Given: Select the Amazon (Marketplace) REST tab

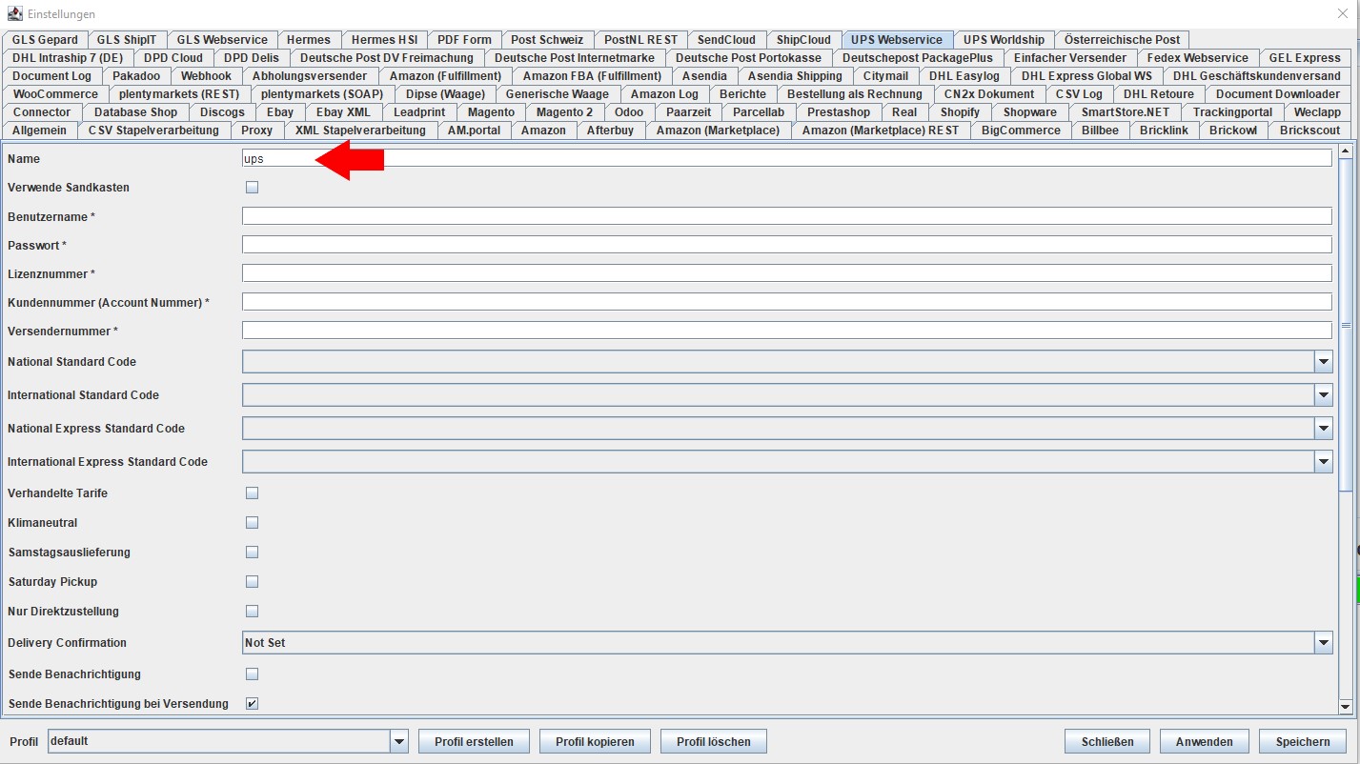Looking at the screenshot, I should pos(881,131).
